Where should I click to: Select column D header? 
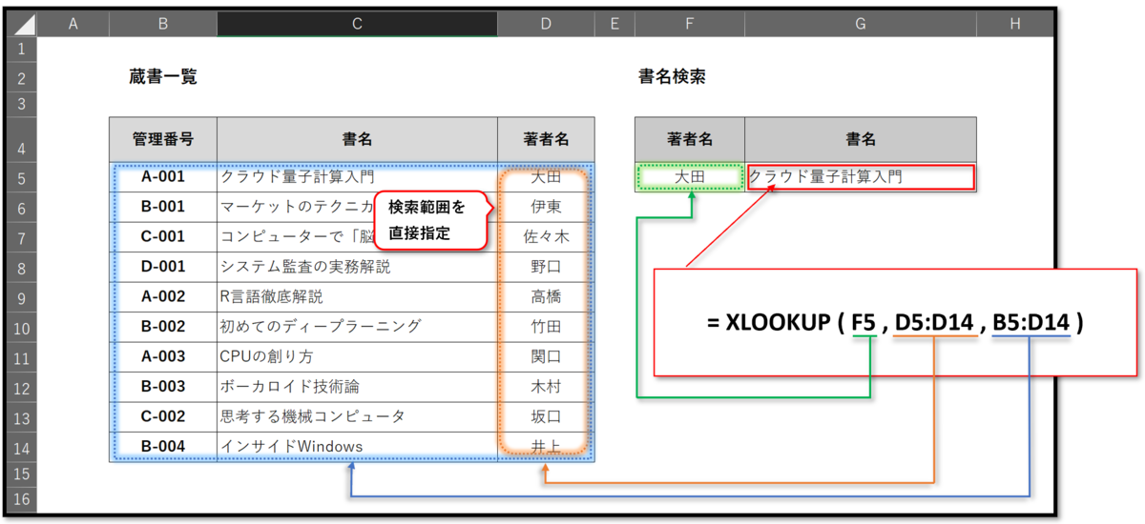click(x=546, y=24)
